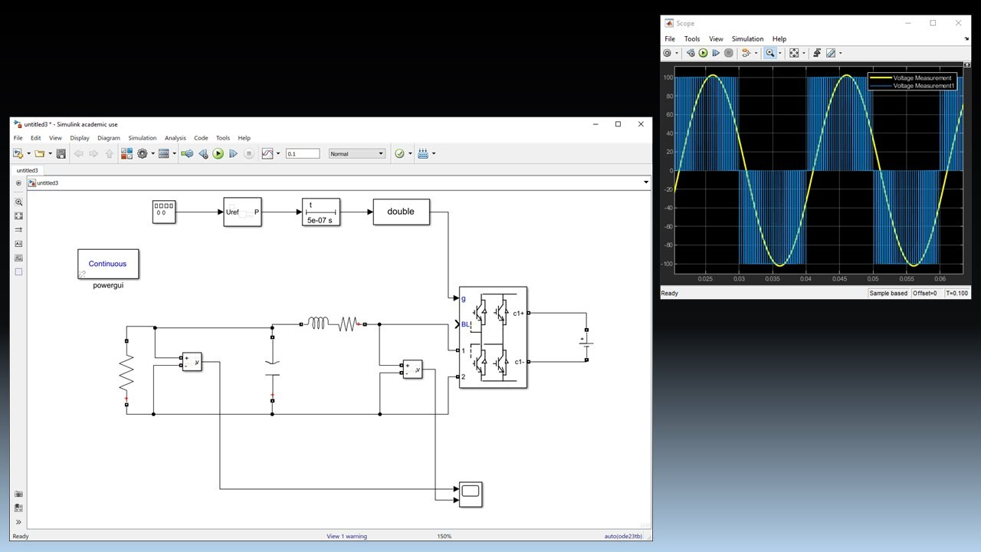Open Model Configuration Parameters gear icon
The image size is (981, 552).
143,153
